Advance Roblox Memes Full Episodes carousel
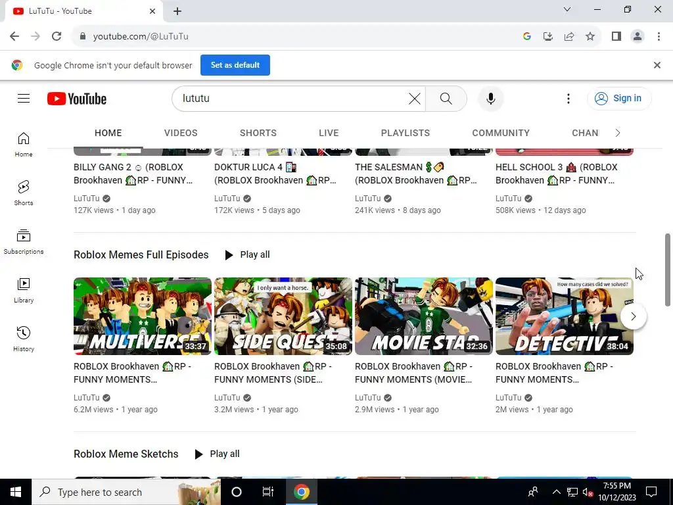Screen dimensions: 673x505 click(633, 316)
